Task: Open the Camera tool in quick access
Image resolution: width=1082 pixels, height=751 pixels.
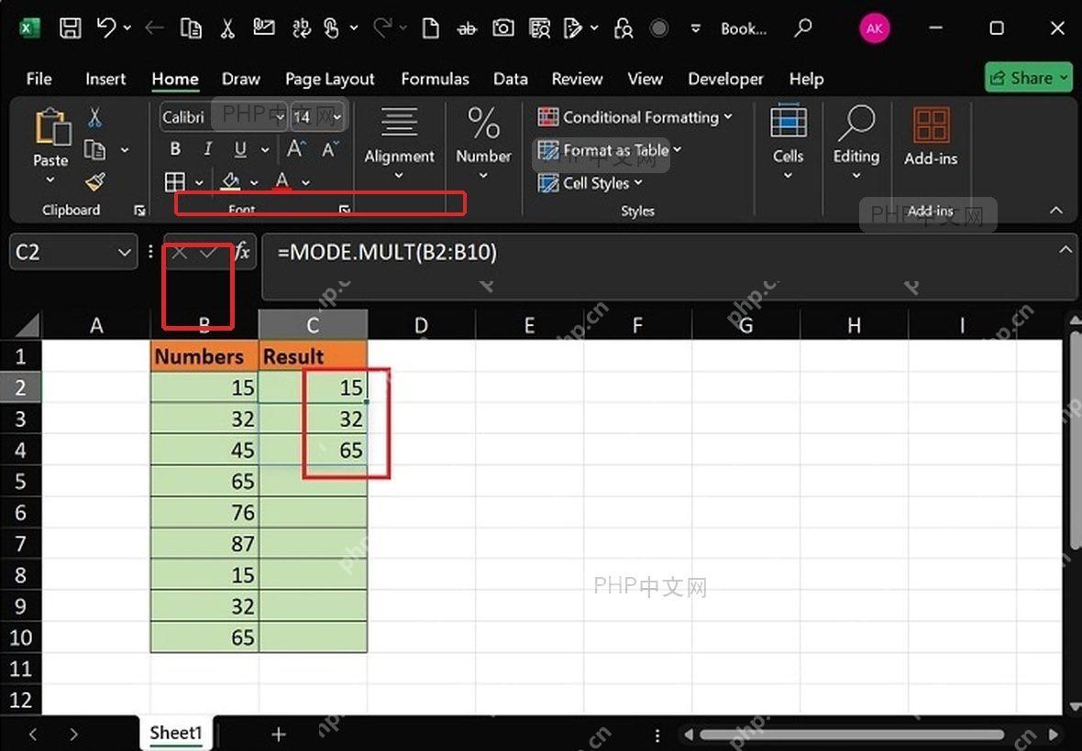Action: point(503,28)
